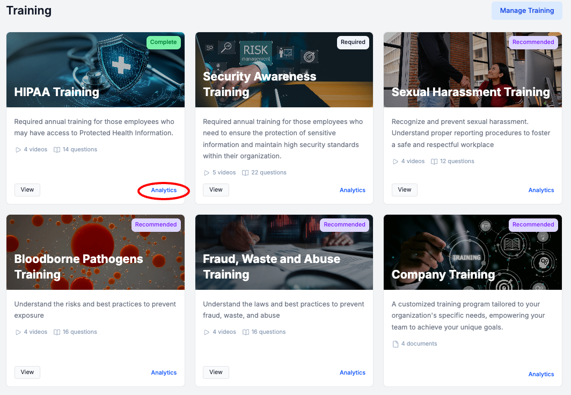Click the video play icon in Security Awareness

coord(207,173)
